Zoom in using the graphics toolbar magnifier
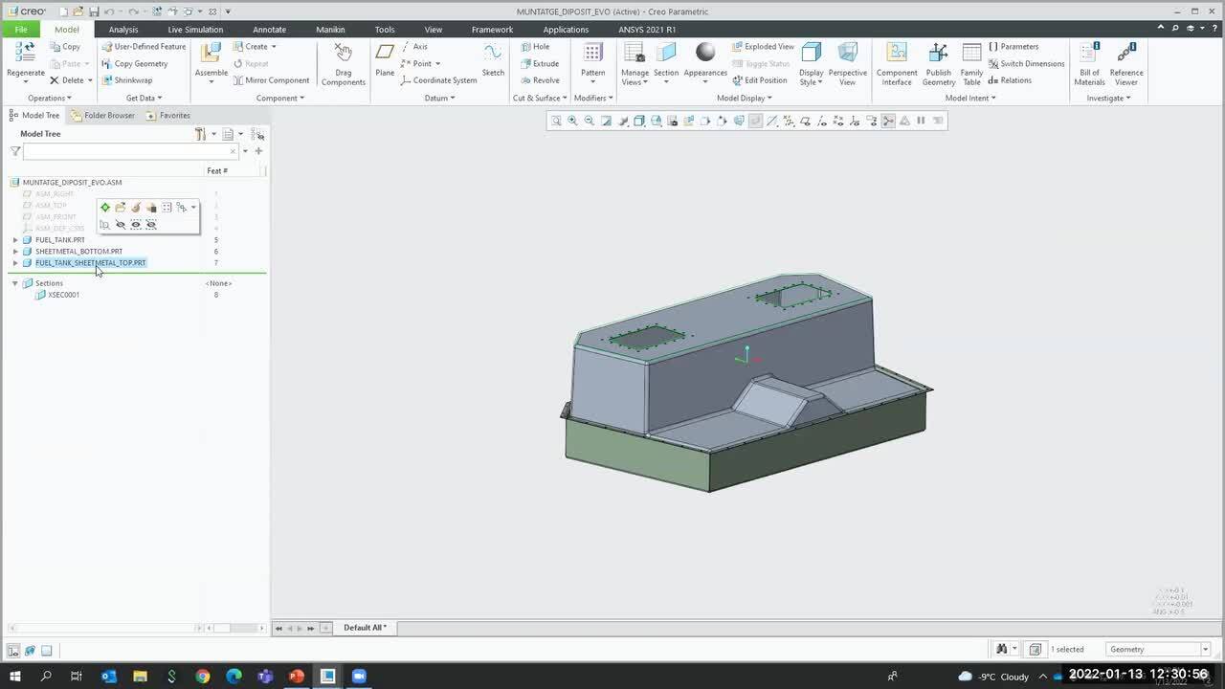1225x689 pixels. pyautogui.click(x=572, y=121)
